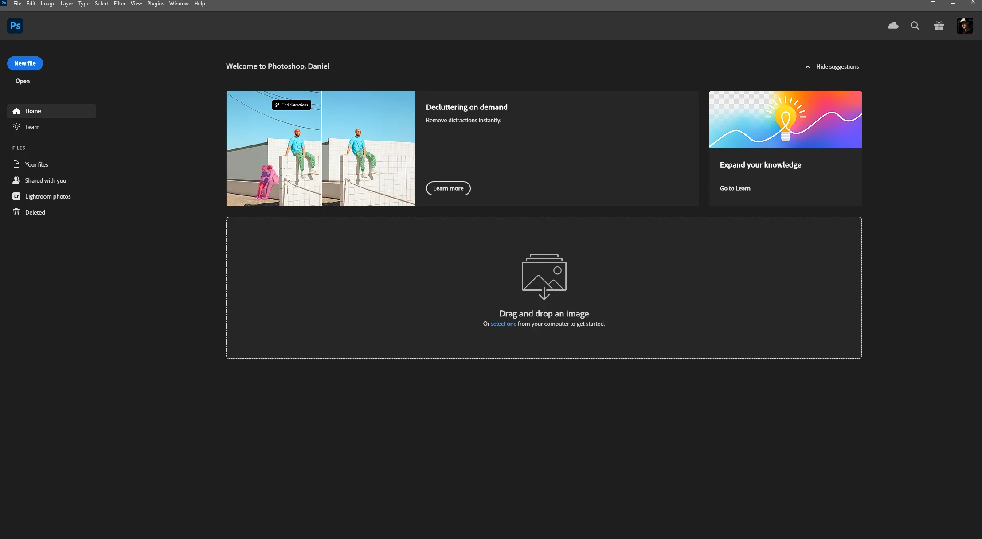This screenshot has height=539, width=982.
Task: Go to Home in sidebar
Action: [x=33, y=111]
